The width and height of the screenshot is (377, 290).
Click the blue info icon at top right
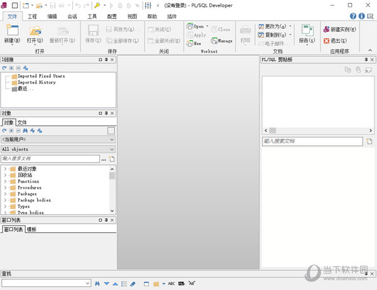click(362, 16)
